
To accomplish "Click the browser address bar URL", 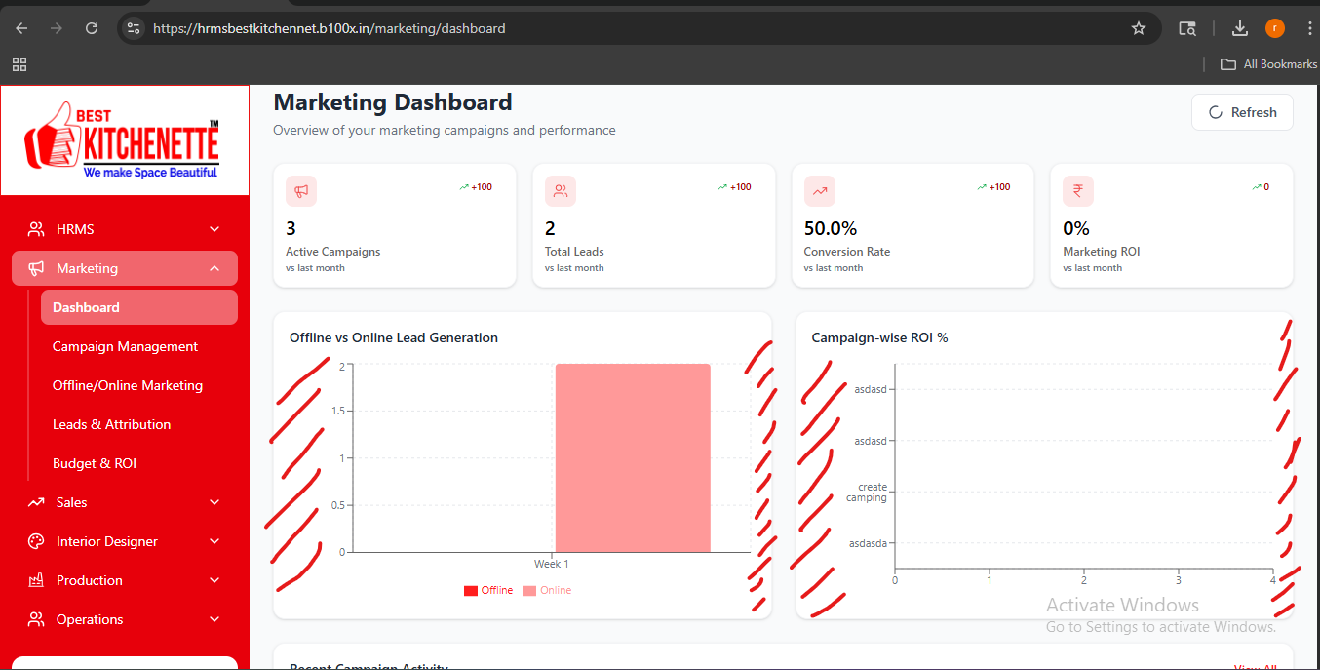I will [x=330, y=28].
